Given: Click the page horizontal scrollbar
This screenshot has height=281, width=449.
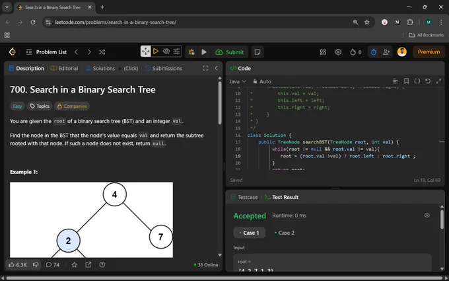Looking at the screenshot, I should tap(225, 278).
